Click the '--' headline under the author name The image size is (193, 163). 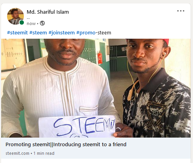28,18
